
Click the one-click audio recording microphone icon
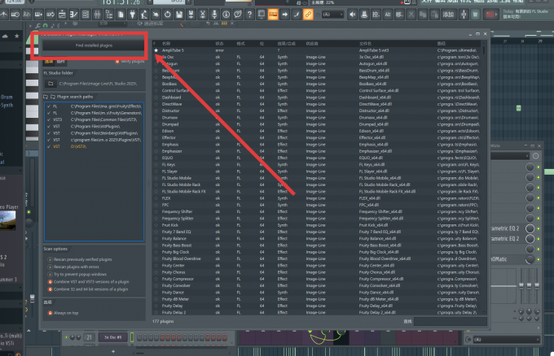[214, 15]
